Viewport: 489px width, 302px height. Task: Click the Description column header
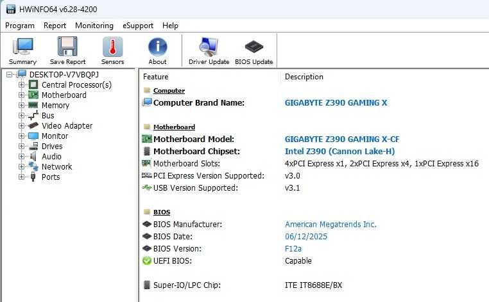pos(304,77)
